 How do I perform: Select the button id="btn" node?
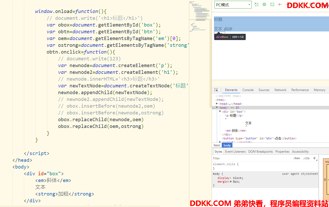(259, 138)
